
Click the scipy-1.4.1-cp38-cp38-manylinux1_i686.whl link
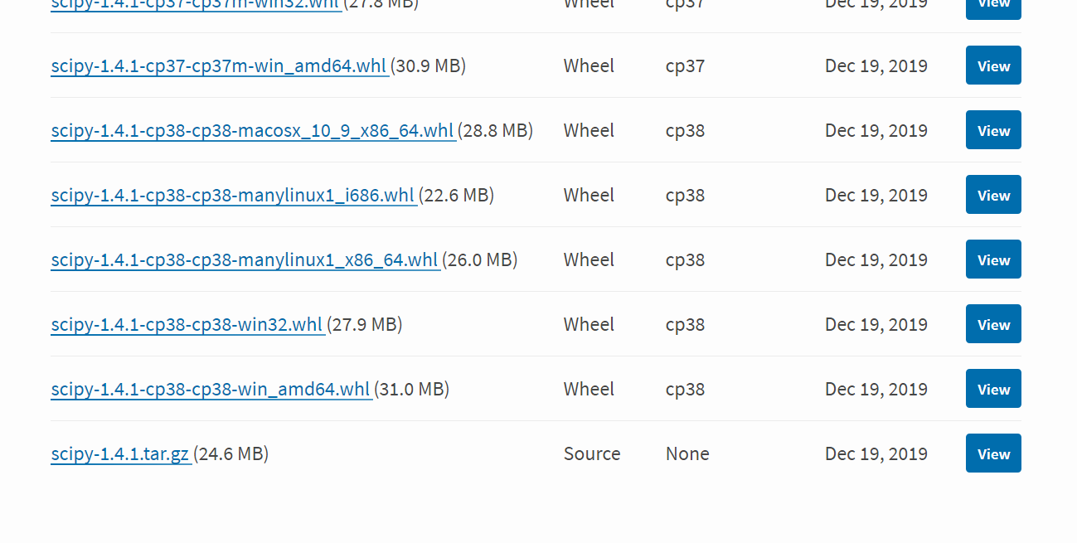pyautogui.click(x=233, y=195)
